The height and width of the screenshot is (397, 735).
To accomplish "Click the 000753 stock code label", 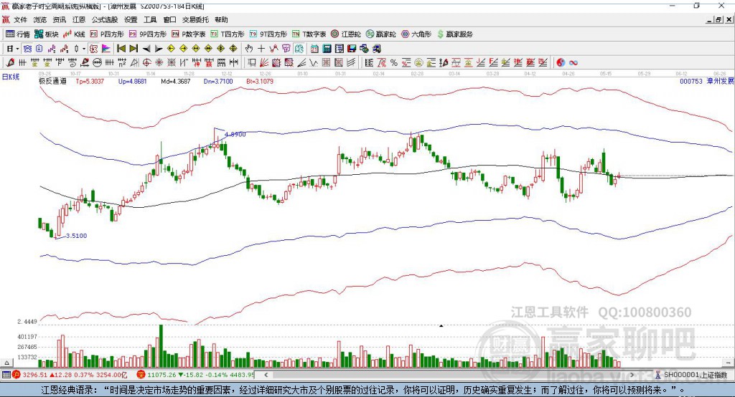I will tap(691, 82).
